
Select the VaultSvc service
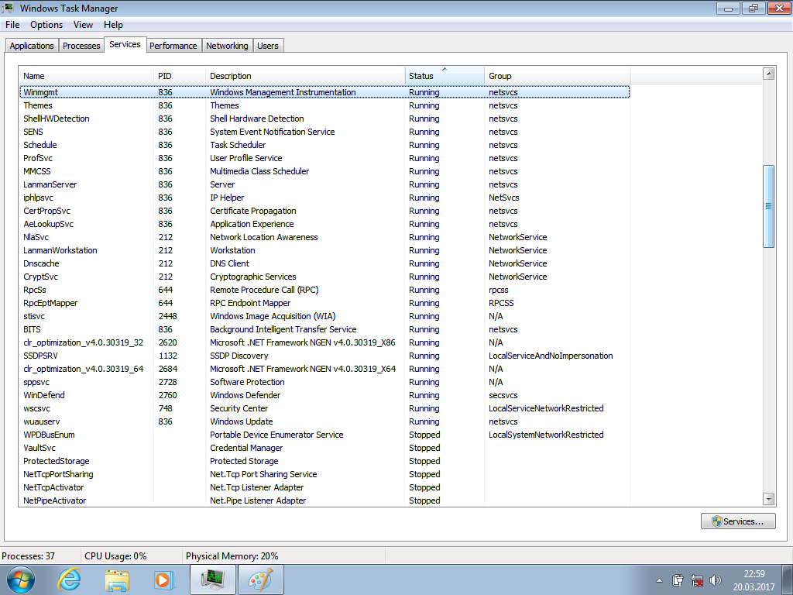tap(39, 447)
